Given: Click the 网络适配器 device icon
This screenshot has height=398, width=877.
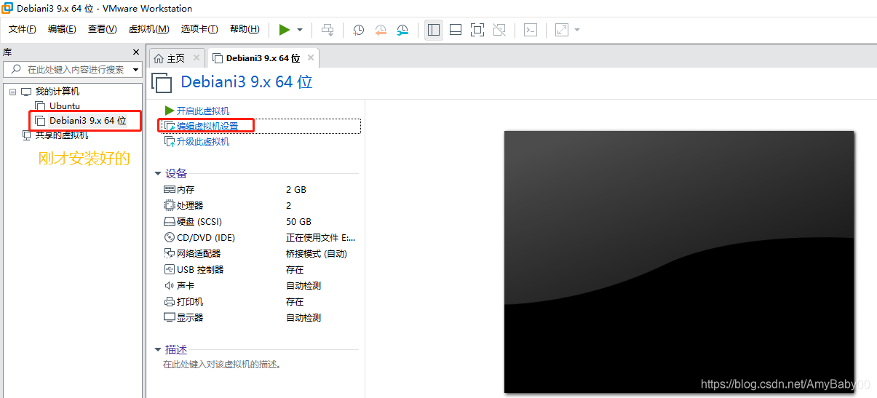Looking at the screenshot, I should [x=170, y=254].
